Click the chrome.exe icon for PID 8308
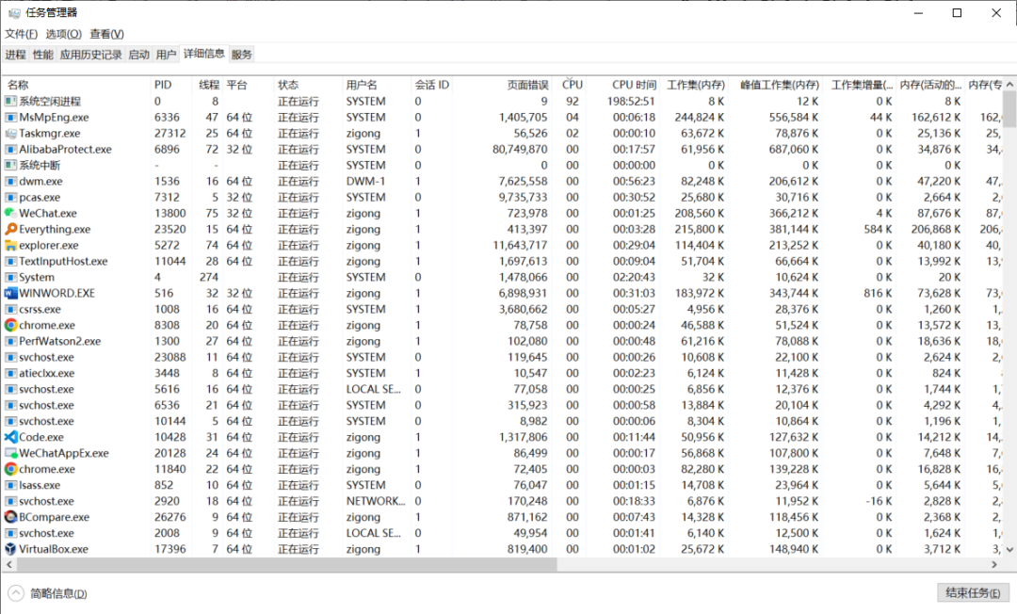Screen dimensions: 1017x614 coord(10,326)
